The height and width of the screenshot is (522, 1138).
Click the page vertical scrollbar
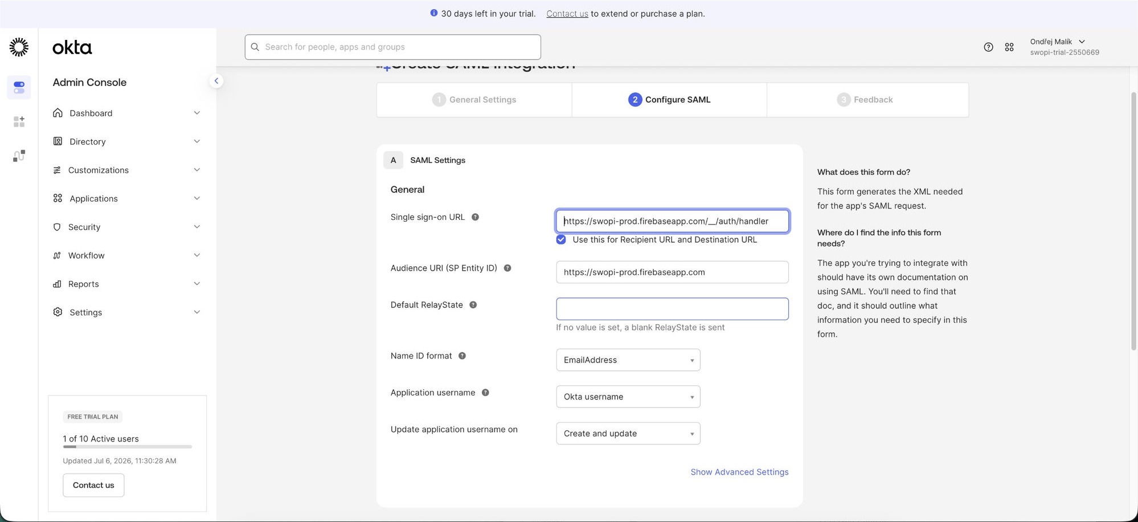pos(1133,221)
